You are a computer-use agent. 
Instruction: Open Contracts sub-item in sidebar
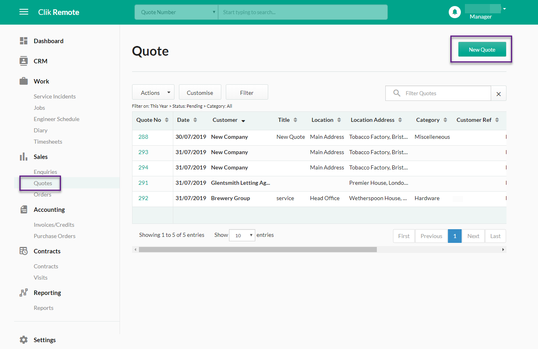(x=46, y=266)
